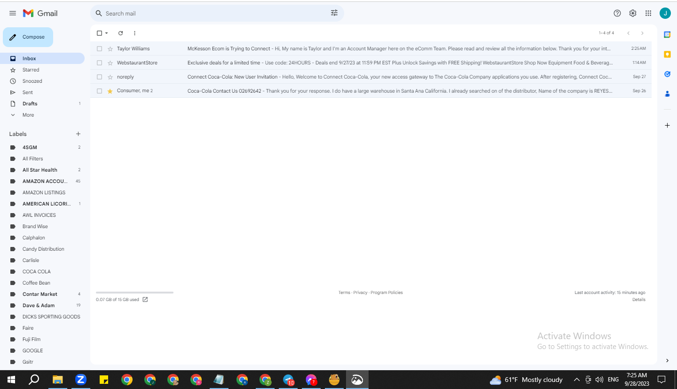This screenshot has width=677, height=389.
Task: Open Google Calendar side panel icon
Action: pos(667,34)
